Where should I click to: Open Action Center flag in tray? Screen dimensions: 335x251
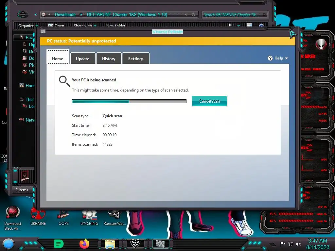click(283, 244)
